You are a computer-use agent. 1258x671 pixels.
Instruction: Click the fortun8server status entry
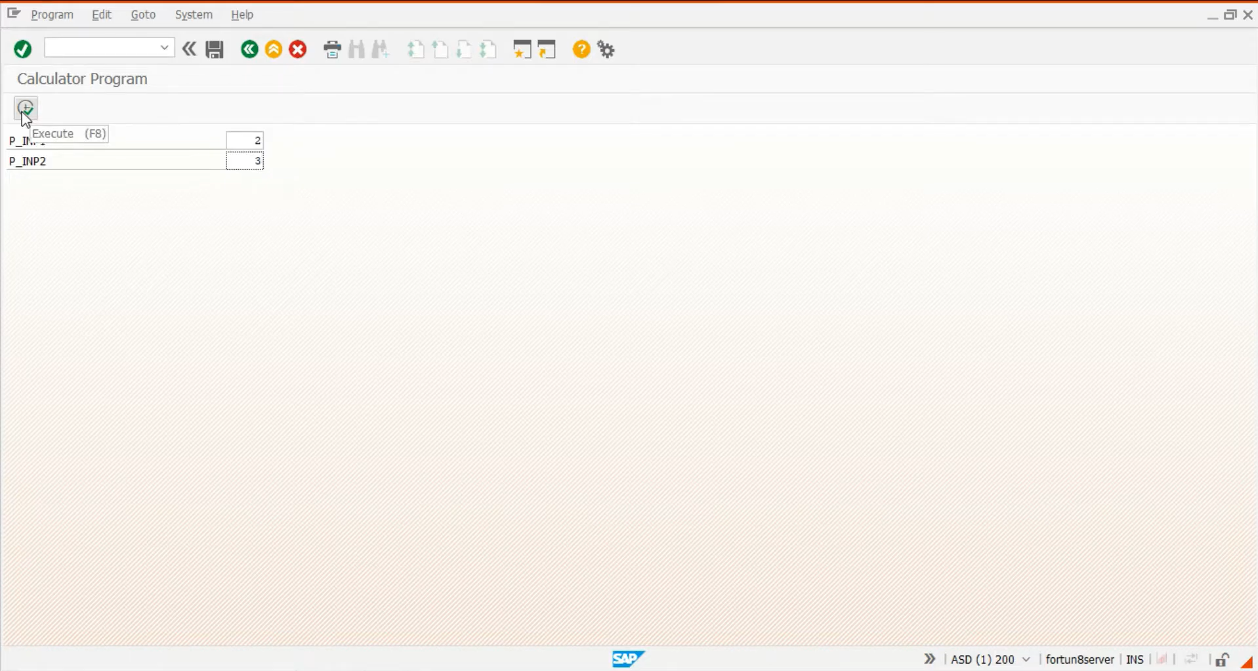1080,659
